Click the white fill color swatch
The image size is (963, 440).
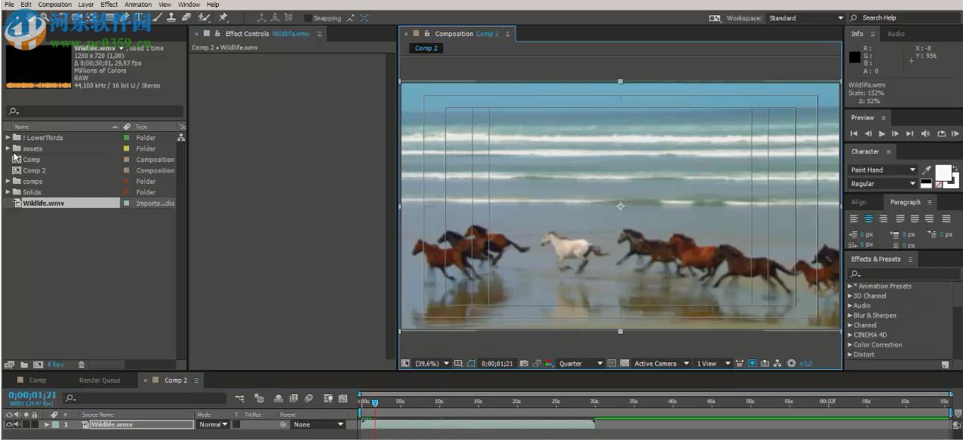coord(943,172)
